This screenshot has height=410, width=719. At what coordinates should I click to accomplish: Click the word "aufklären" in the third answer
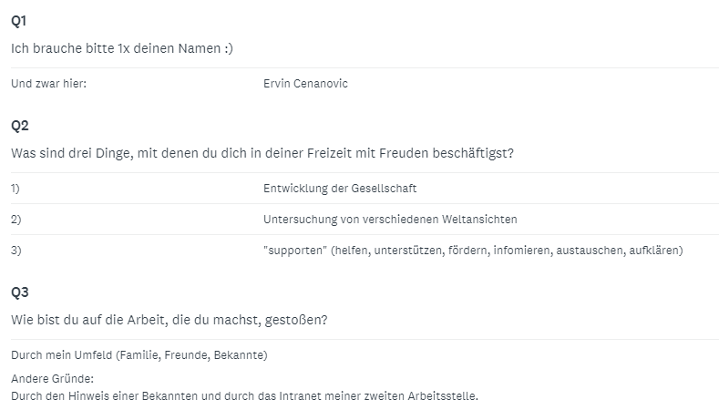(x=652, y=250)
